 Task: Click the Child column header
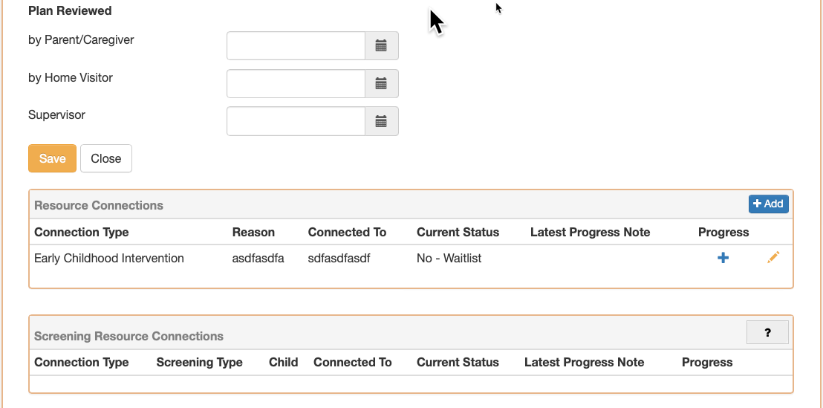click(284, 363)
